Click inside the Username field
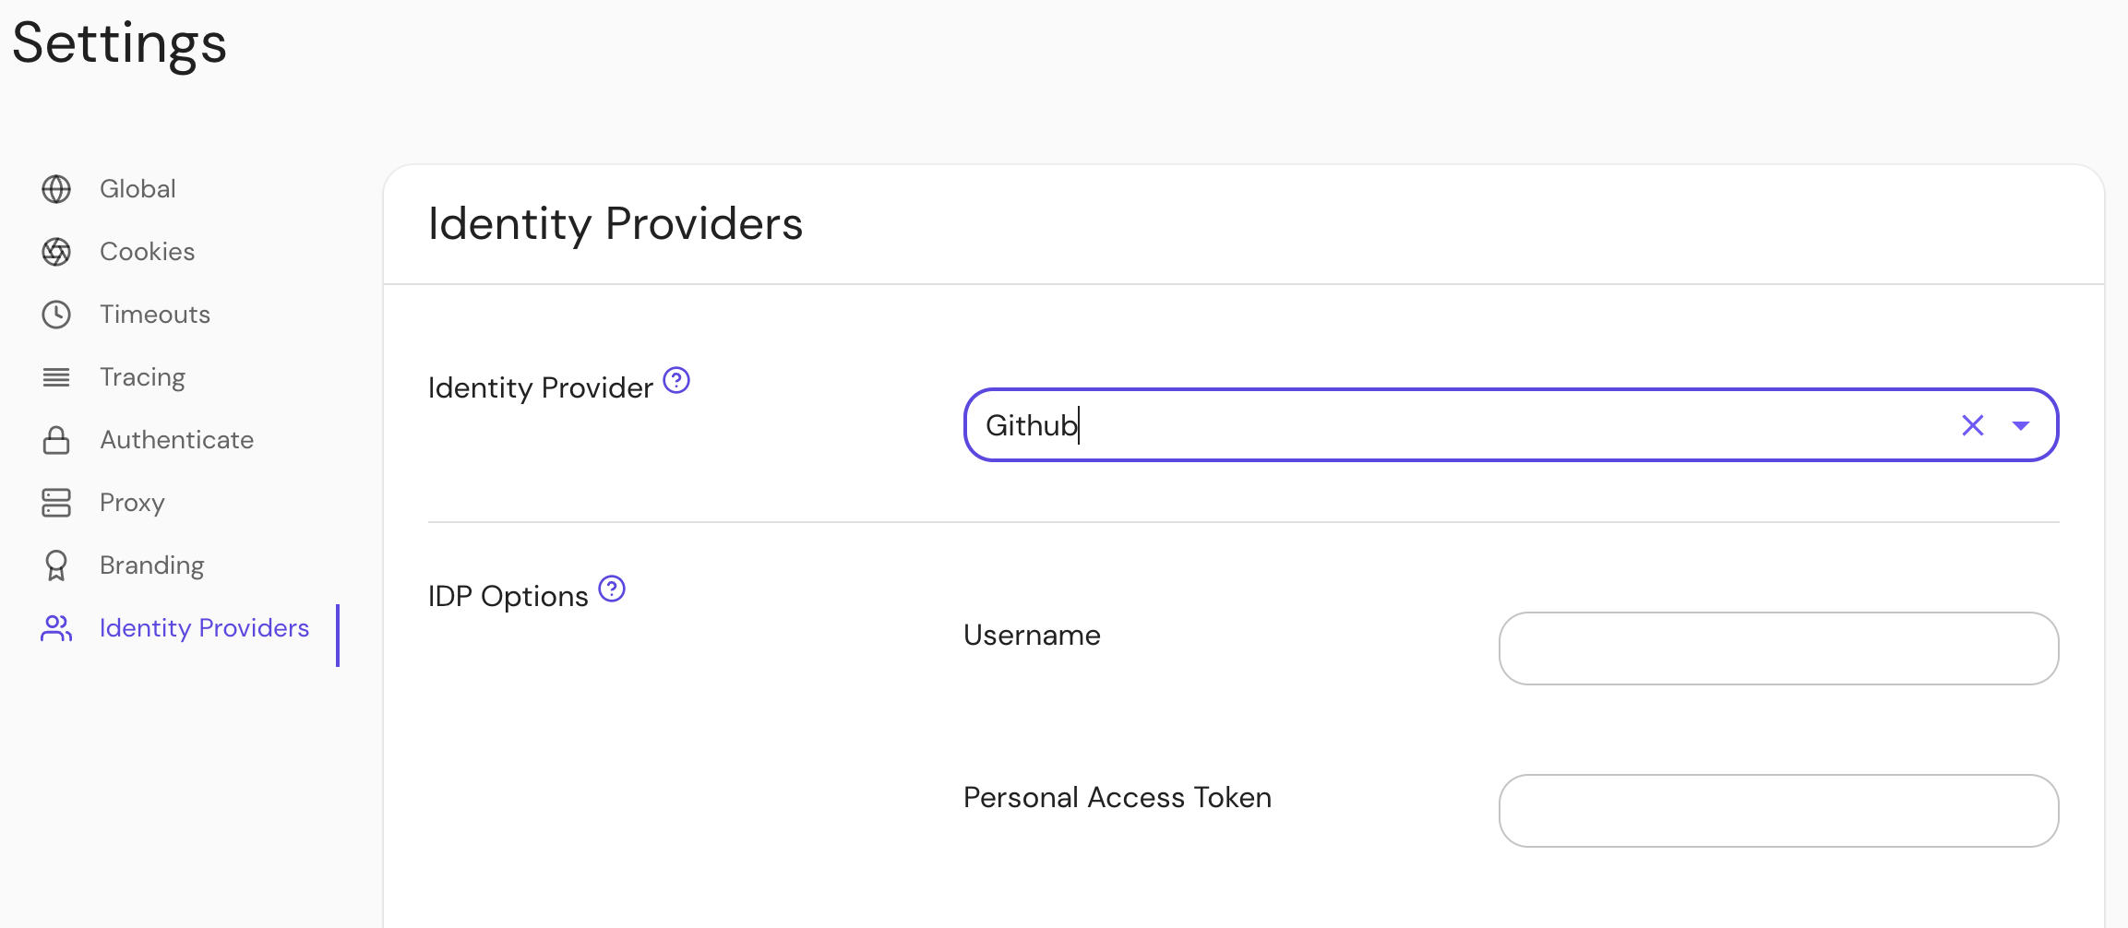Screen dimensions: 2128x928 [x=1776, y=648]
